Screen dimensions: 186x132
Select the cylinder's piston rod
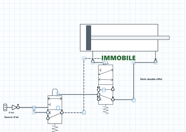[130, 38]
